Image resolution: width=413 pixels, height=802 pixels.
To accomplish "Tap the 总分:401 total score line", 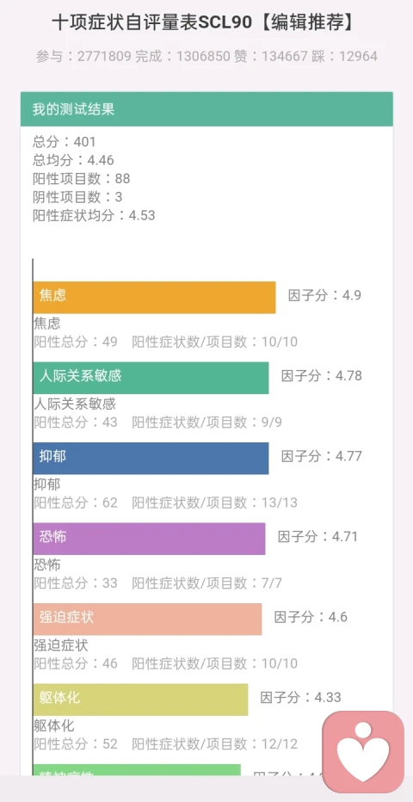I will click(x=65, y=142).
